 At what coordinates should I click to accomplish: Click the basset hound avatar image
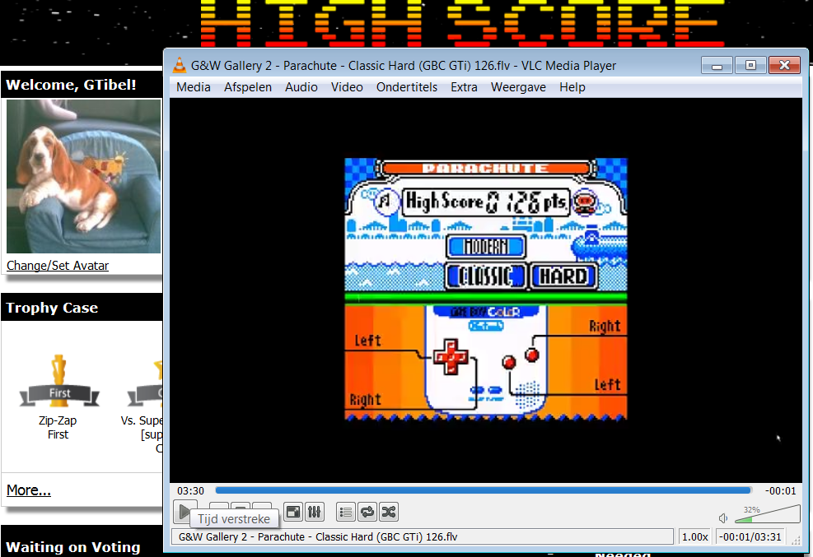pyautogui.click(x=83, y=176)
